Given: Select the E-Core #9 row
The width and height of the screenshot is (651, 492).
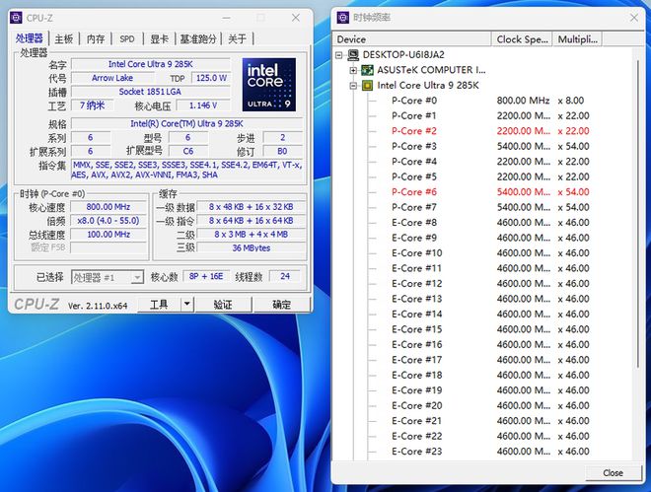Looking at the screenshot, I should pyautogui.click(x=490, y=238).
